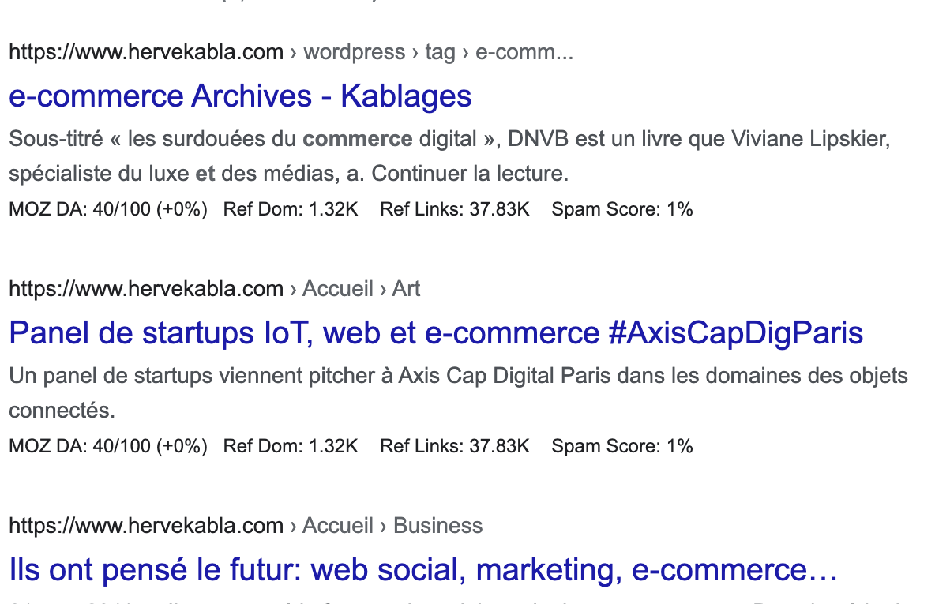Screen dimensions: 935x604
Task: Click Spam Score 1% under first result
Action: click(x=622, y=209)
